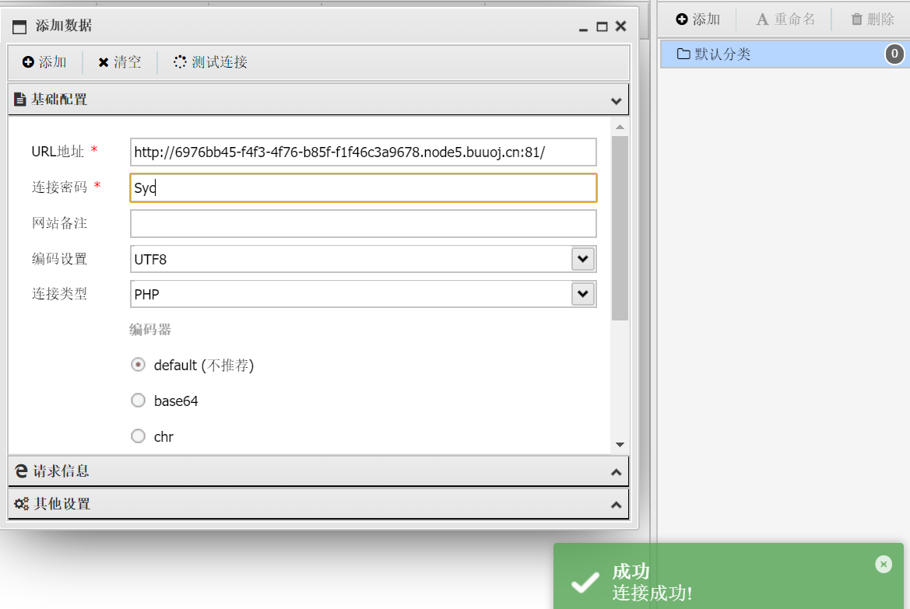Click the 请求信息 browser icon

22,471
